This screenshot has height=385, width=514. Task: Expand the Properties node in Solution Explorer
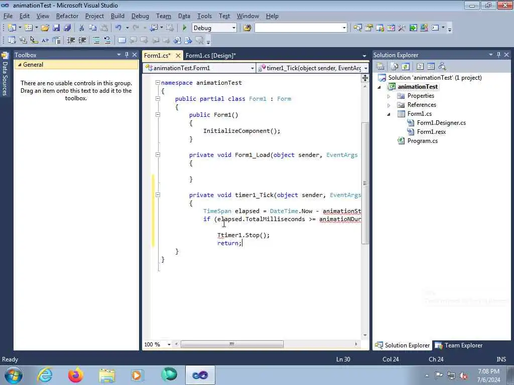[389, 96]
